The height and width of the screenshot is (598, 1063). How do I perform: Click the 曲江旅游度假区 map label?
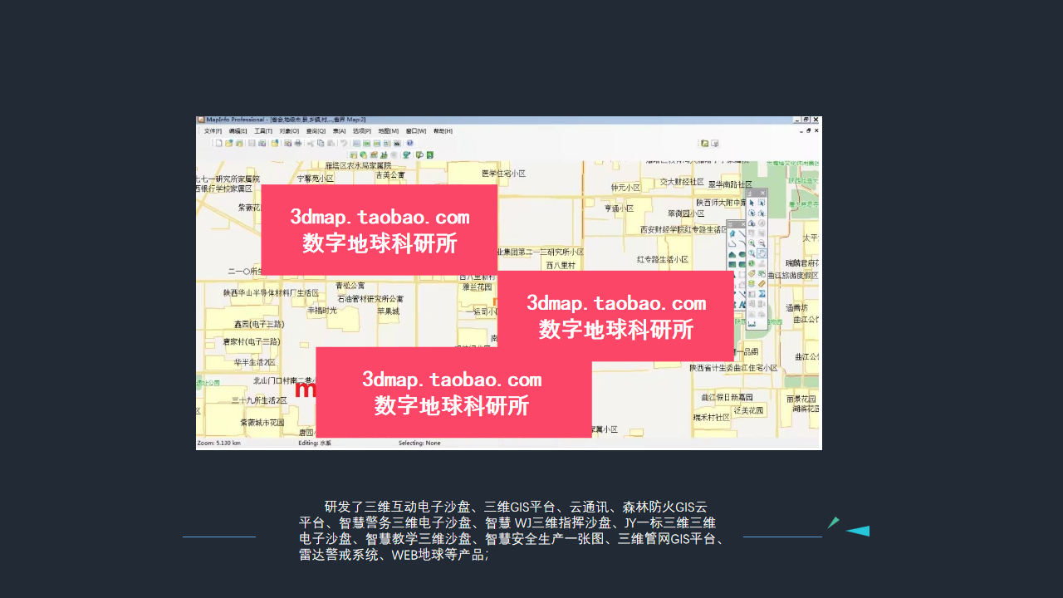pos(792,275)
